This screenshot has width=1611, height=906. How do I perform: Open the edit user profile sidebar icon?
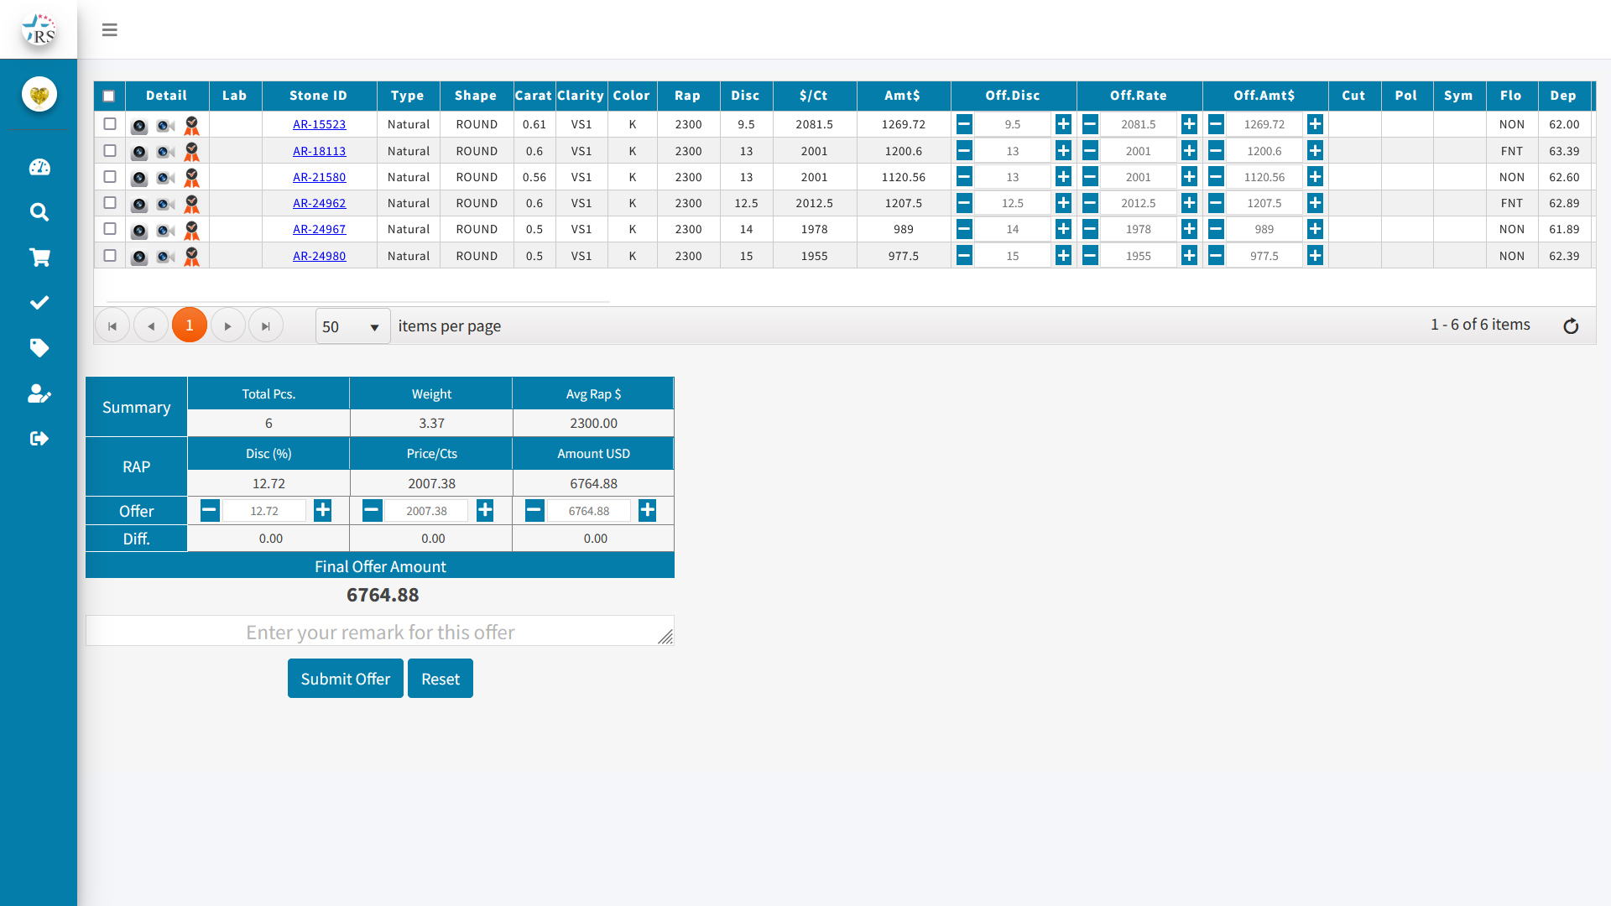(x=39, y=393)
